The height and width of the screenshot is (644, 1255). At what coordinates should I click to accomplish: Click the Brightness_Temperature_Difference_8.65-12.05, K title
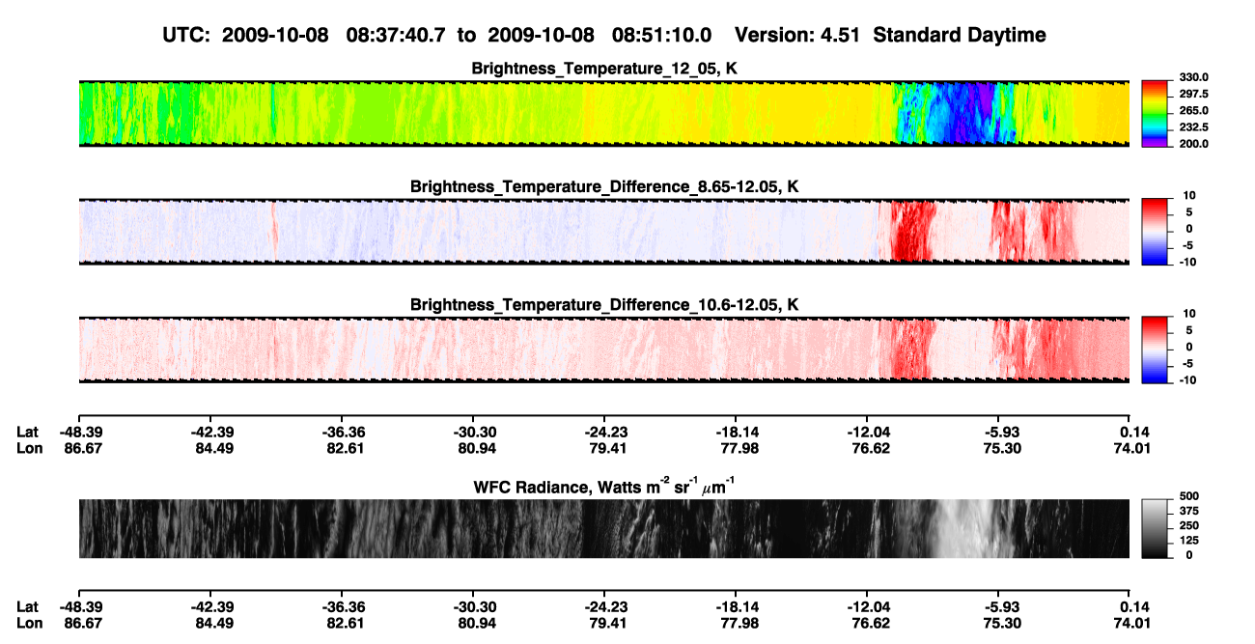click(x=604, y=186)
